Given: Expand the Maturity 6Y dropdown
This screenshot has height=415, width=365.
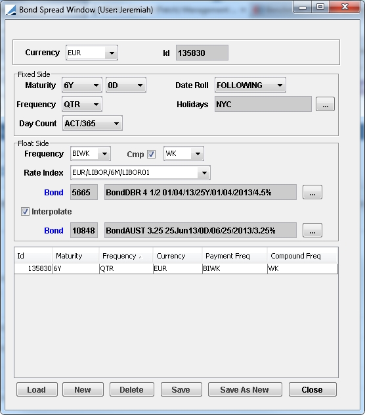Looking at the screenshot, I should [x=82, y=85].
